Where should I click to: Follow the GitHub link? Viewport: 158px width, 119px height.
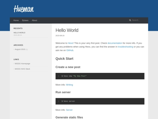click(70, 50)
